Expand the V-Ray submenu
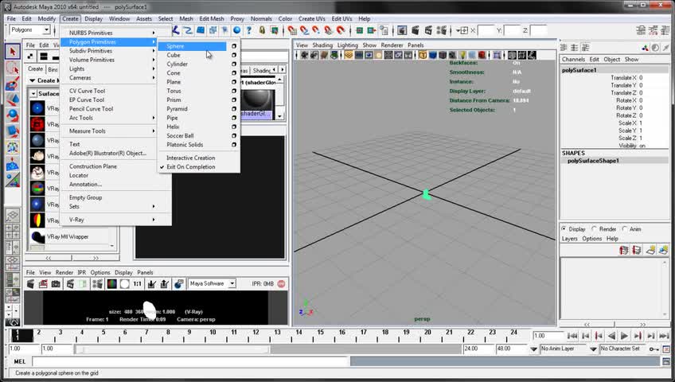 click(x=108, y=220)
